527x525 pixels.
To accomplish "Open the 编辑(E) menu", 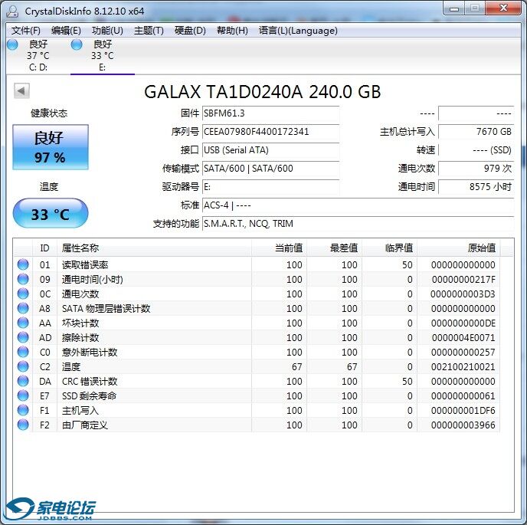I will [x=66, y=31].
